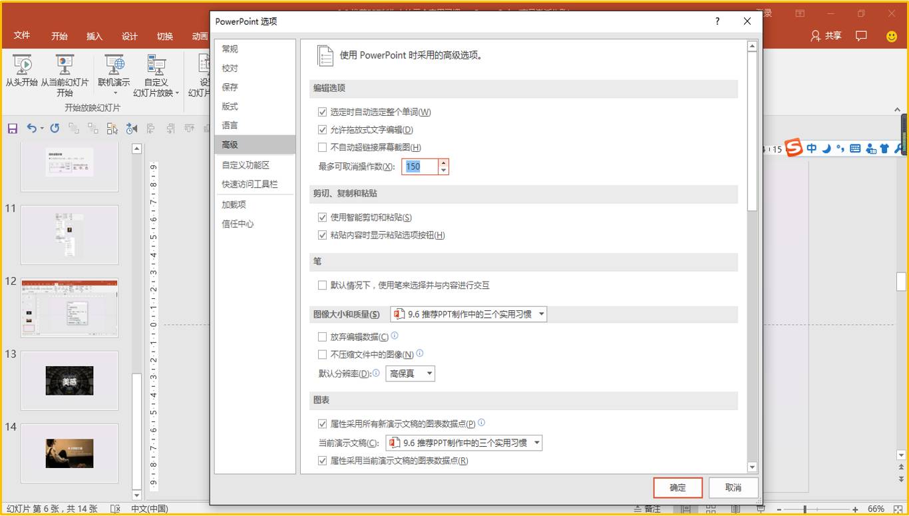Expand the 图像大小和质量 presentation dropdown
909x516 pixels.
pos(468,314)
